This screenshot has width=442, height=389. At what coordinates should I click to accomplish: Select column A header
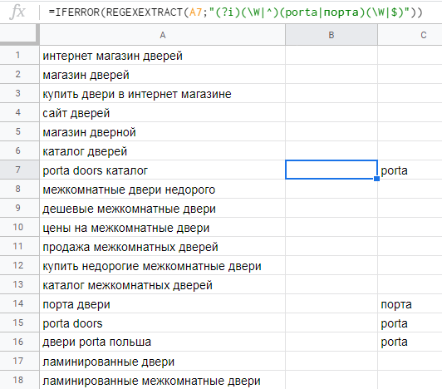[162, 35]
